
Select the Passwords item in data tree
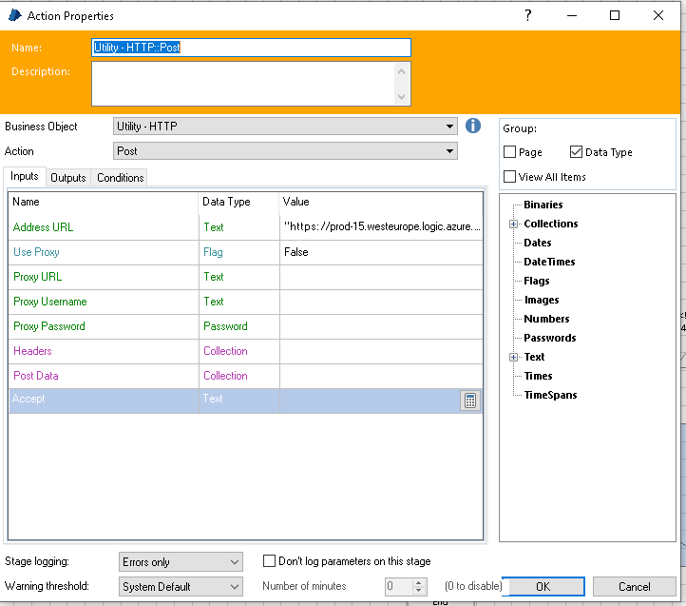(x=549, y=338)
